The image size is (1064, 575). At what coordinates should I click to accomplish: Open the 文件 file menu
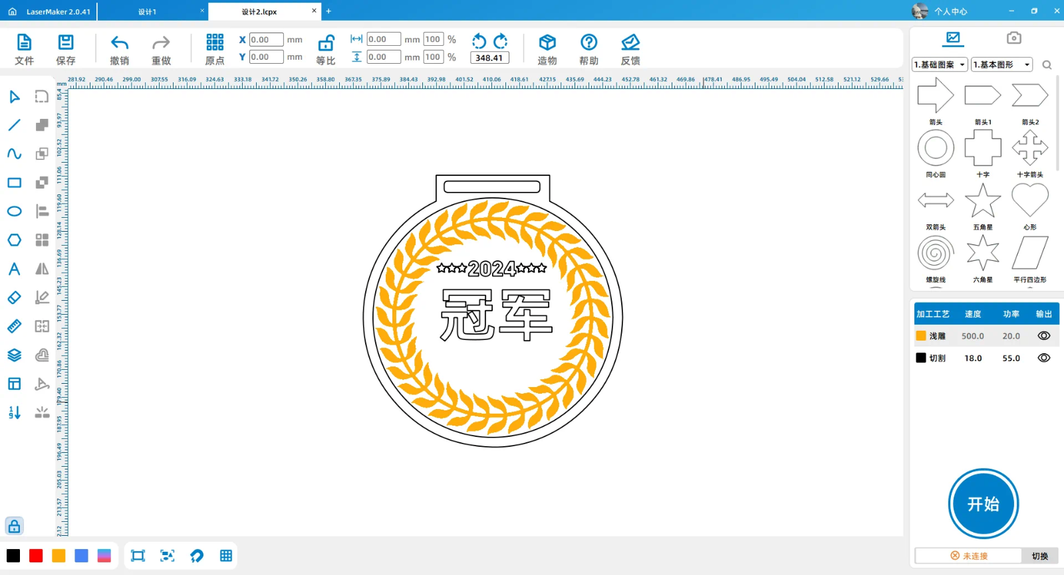click(24, 43)
